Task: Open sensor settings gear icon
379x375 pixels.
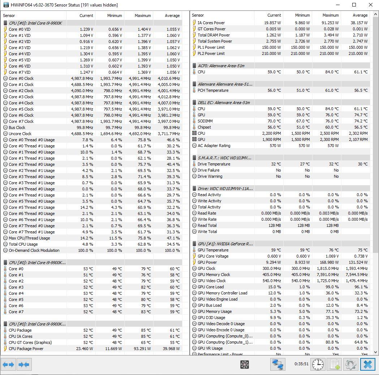Action: [x=350, y=365]
